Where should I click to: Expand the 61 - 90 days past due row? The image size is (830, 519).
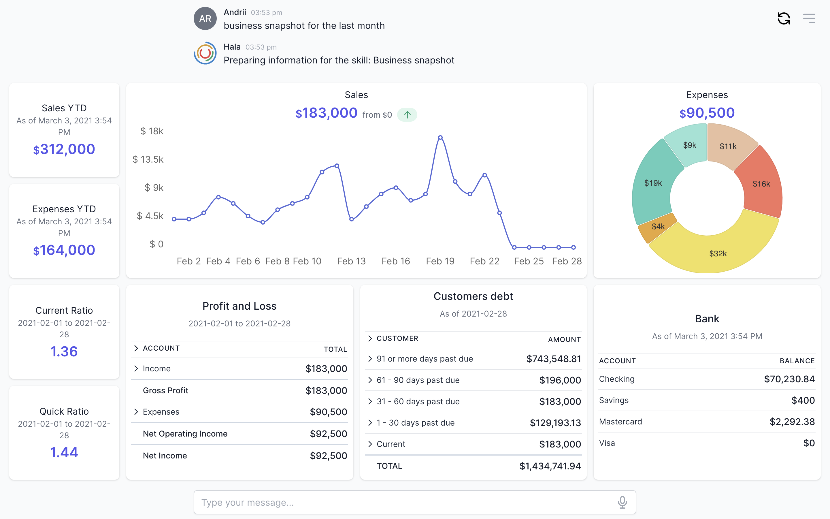(x=370, y=380)
